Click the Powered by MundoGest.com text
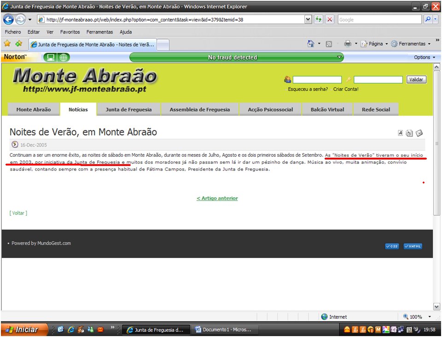 tap(41, 243)
